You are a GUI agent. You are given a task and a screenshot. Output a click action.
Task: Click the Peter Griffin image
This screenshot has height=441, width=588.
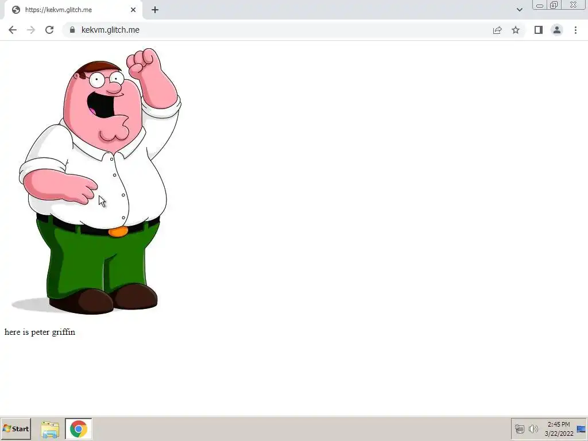tap(96, 181)
